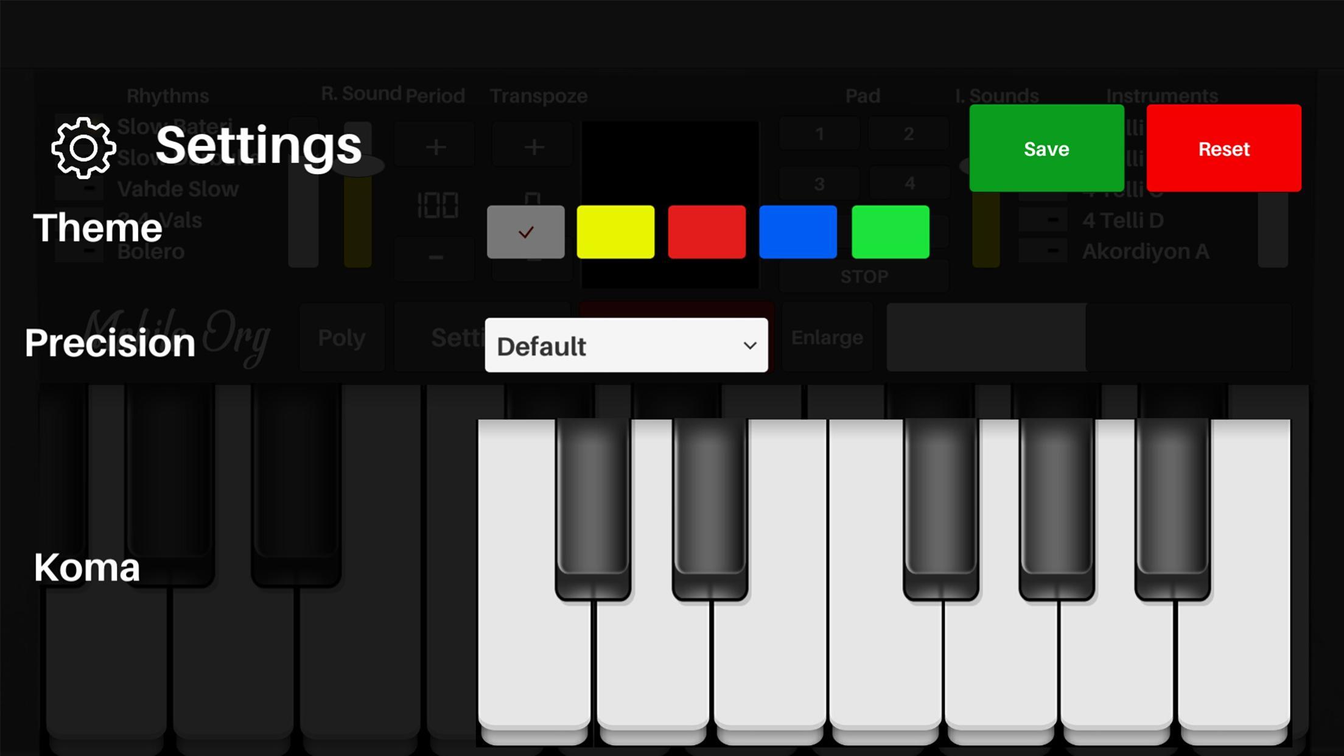Click the Reset settings button
Screen dimensions: 1344x756
(x=1224, y=148)
